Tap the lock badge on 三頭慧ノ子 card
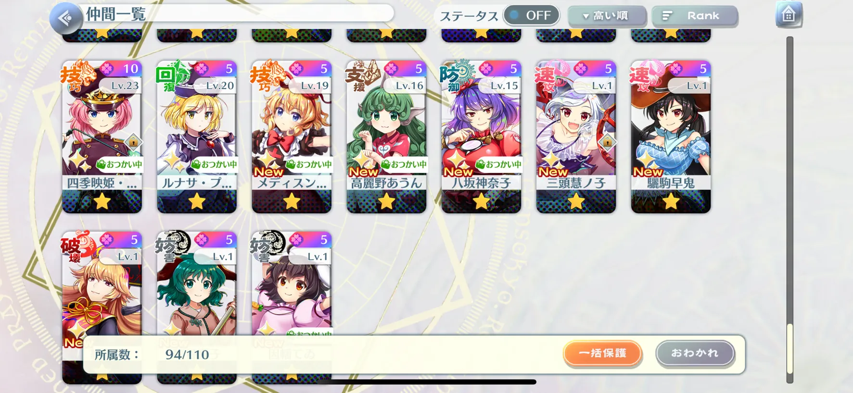 607,142
